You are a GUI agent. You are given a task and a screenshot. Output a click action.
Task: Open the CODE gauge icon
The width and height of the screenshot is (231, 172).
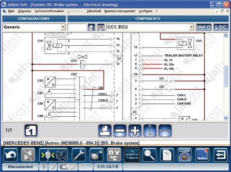(184, 155)
